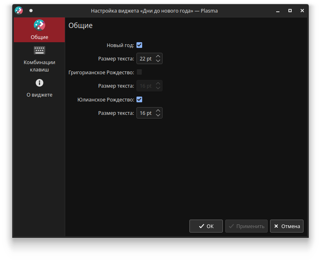The height and width of the screenshot is (263, 321).
Task: Toggle the Юлианское Рождество checkbox
Action: [139, 99]
